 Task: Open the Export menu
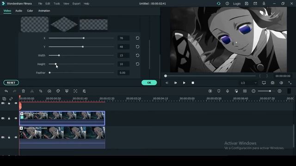point(76,4)
